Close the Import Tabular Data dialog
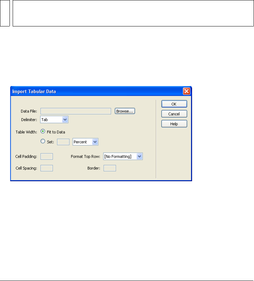 [186, 91]
